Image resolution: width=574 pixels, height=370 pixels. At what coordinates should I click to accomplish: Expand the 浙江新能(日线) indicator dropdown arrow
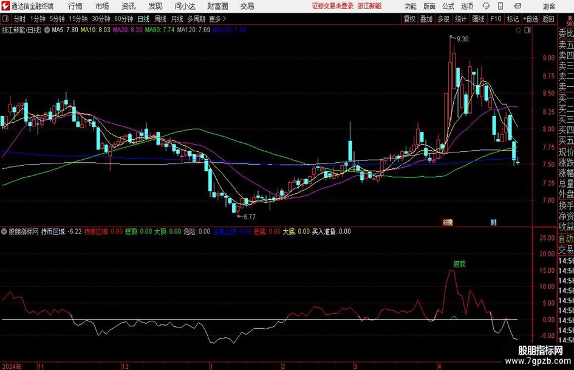pos(47,30)
